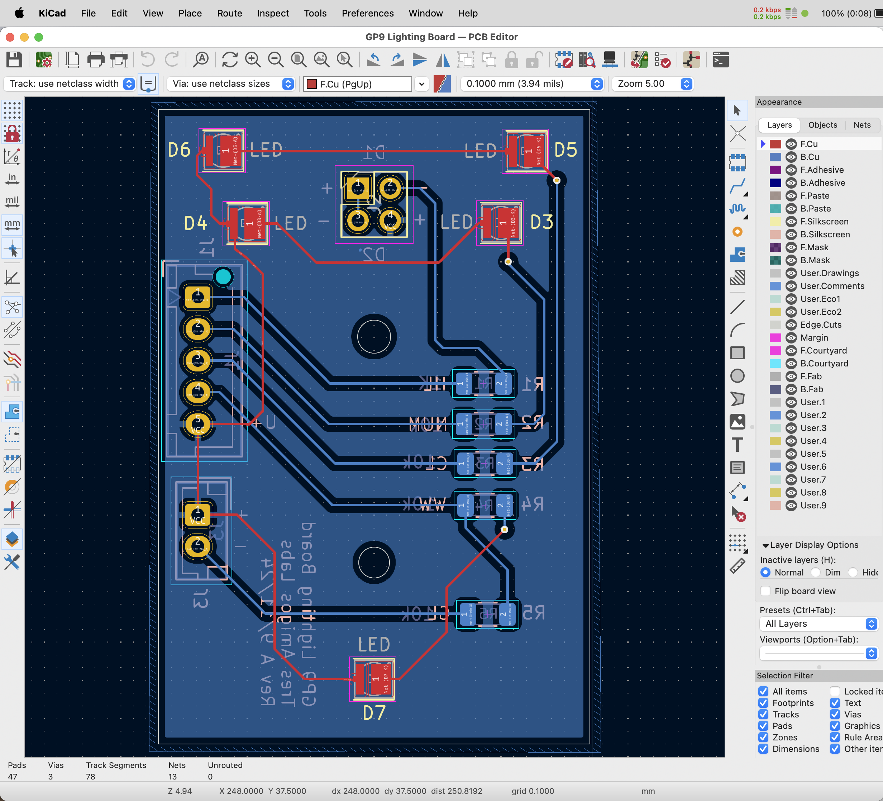Select the Measure ruler tool
883x801 pixels.
[738, 566]
